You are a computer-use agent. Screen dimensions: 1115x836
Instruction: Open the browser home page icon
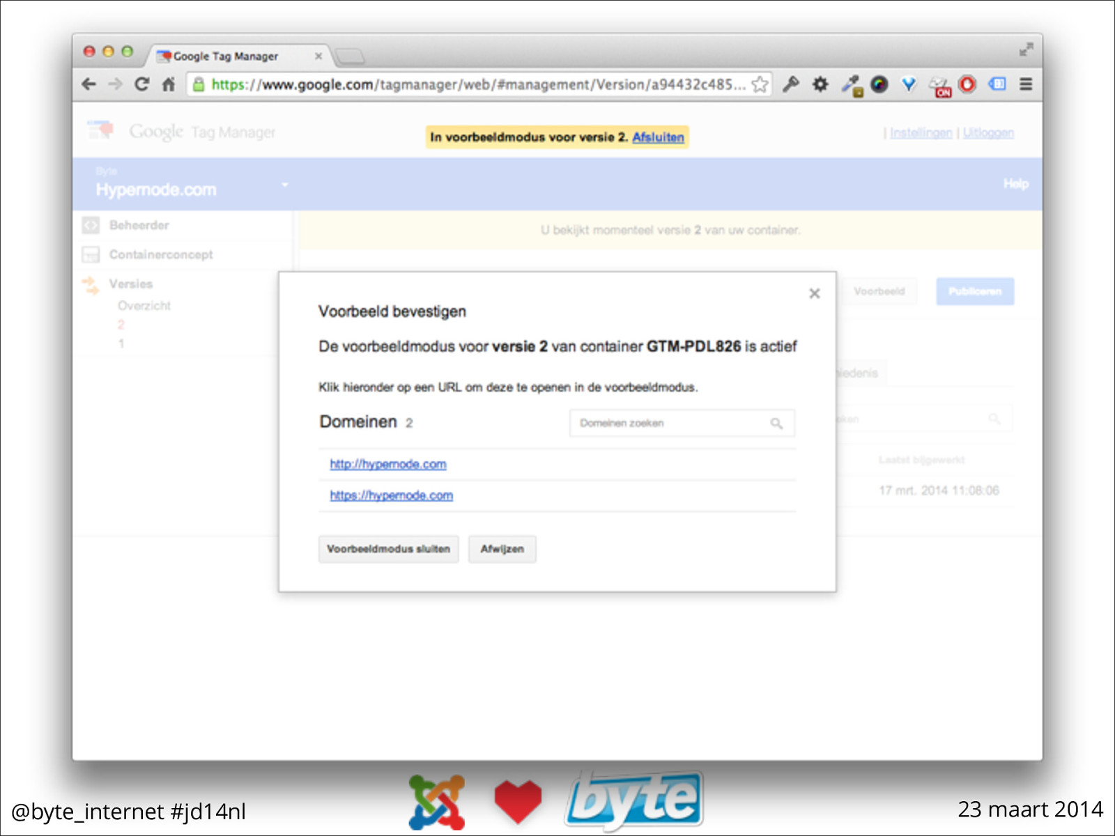point(169,84)
